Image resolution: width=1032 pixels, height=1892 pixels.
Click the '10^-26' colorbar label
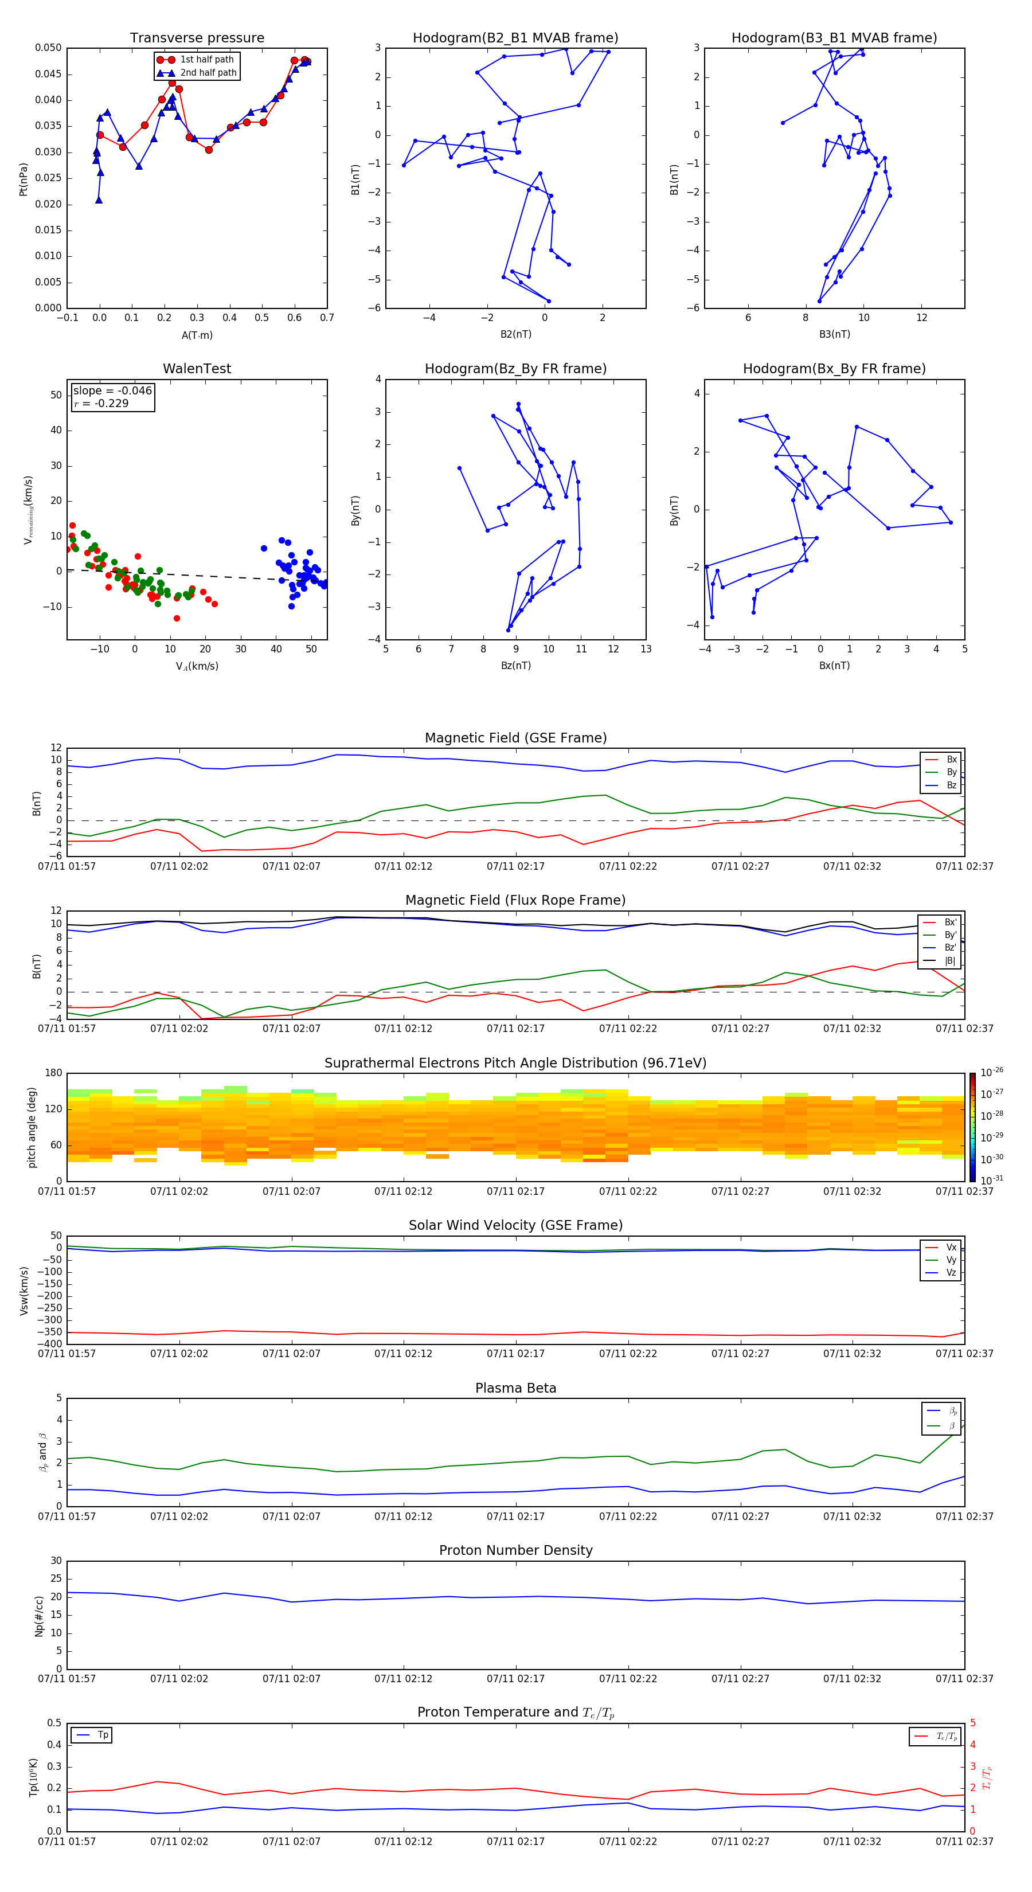tap(992, 1072)
